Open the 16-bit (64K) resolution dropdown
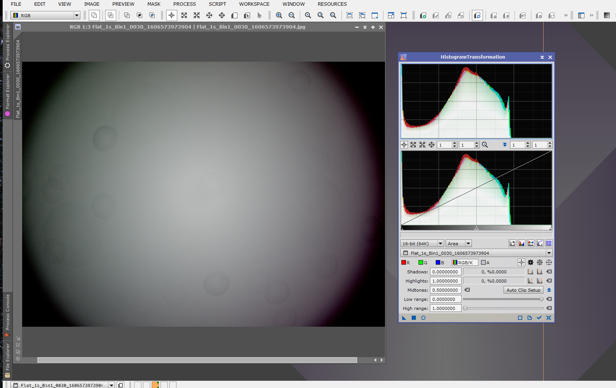 coord(440,243)
